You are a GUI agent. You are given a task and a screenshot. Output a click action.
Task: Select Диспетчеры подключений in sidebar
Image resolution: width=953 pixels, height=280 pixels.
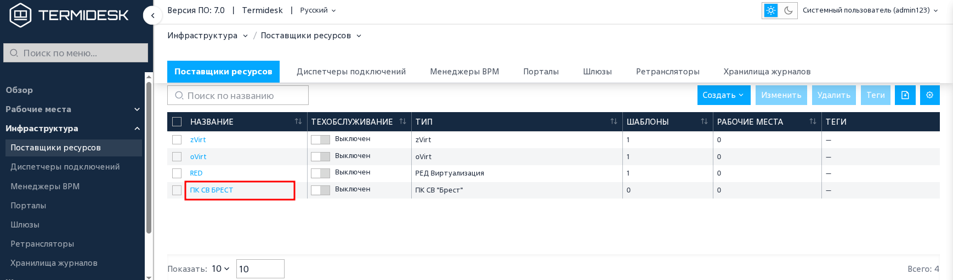point(65,167)
